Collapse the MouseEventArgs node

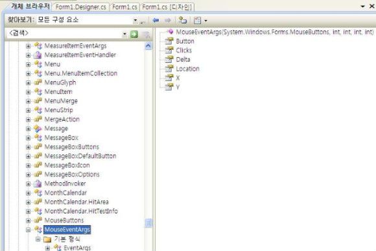click(28, 230)
